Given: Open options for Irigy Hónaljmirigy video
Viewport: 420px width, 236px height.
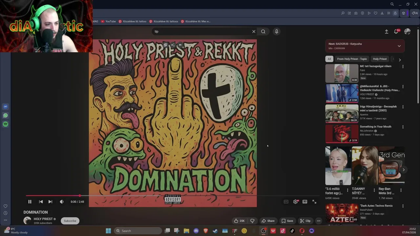Looking at the screenshot, I should [403, 107].
